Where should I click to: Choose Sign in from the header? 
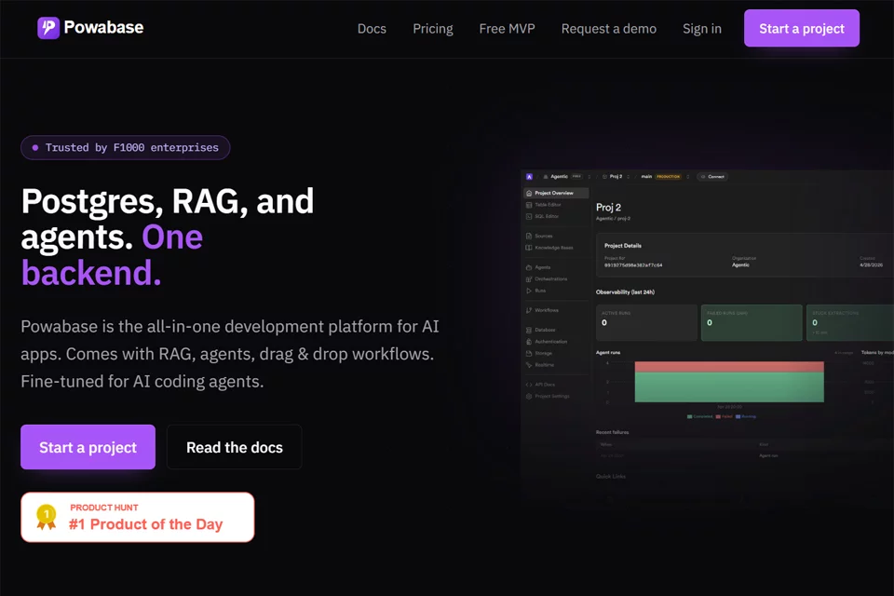pos(702,29)
